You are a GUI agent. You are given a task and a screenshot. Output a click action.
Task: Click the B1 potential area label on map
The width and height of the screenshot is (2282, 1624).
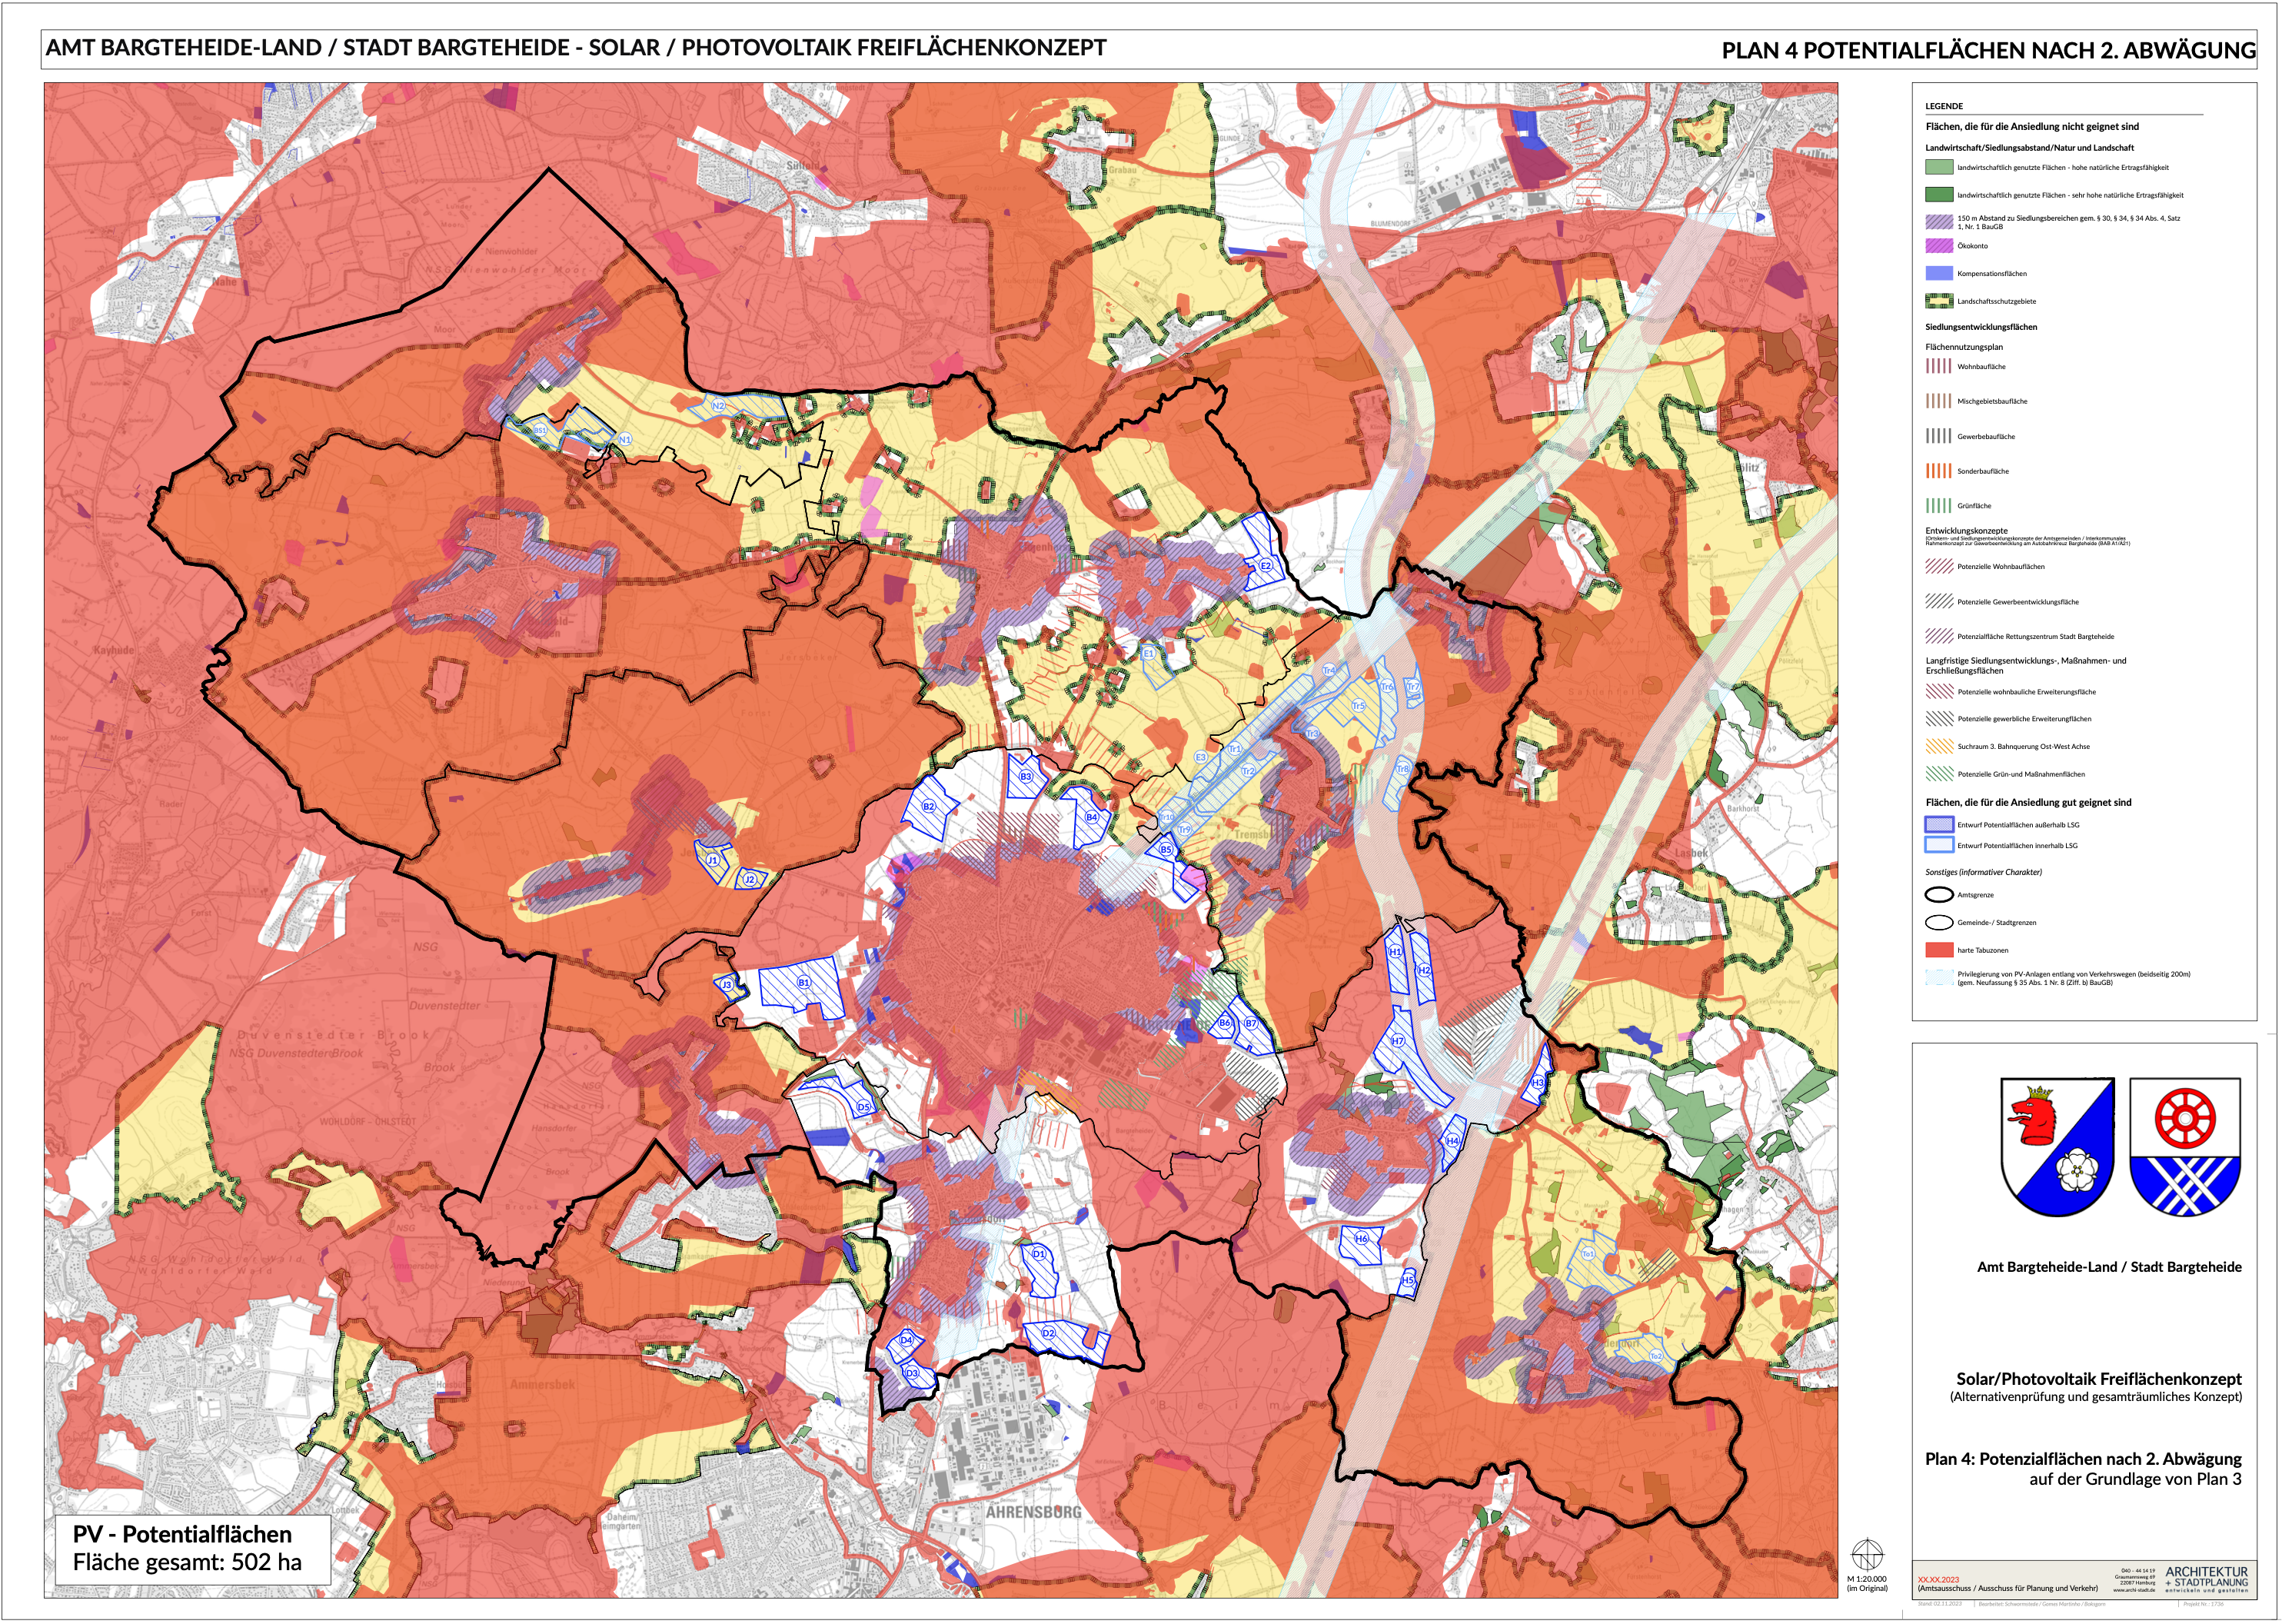pos(803,983)
